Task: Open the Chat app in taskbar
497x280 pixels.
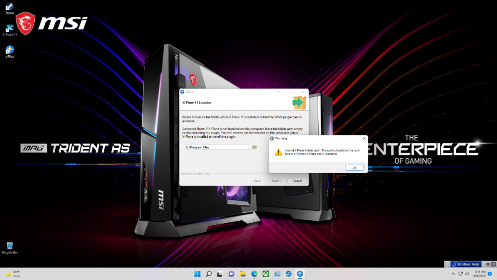Action: click(232, 274)
